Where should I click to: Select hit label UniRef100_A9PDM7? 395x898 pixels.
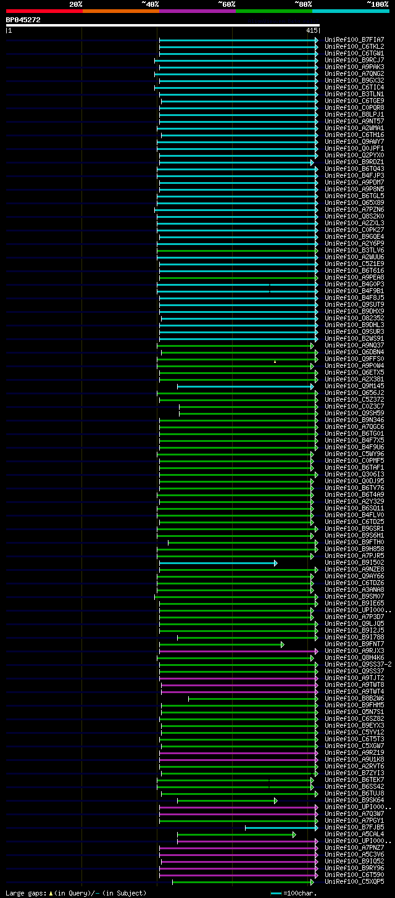click(x=354, y=182)
